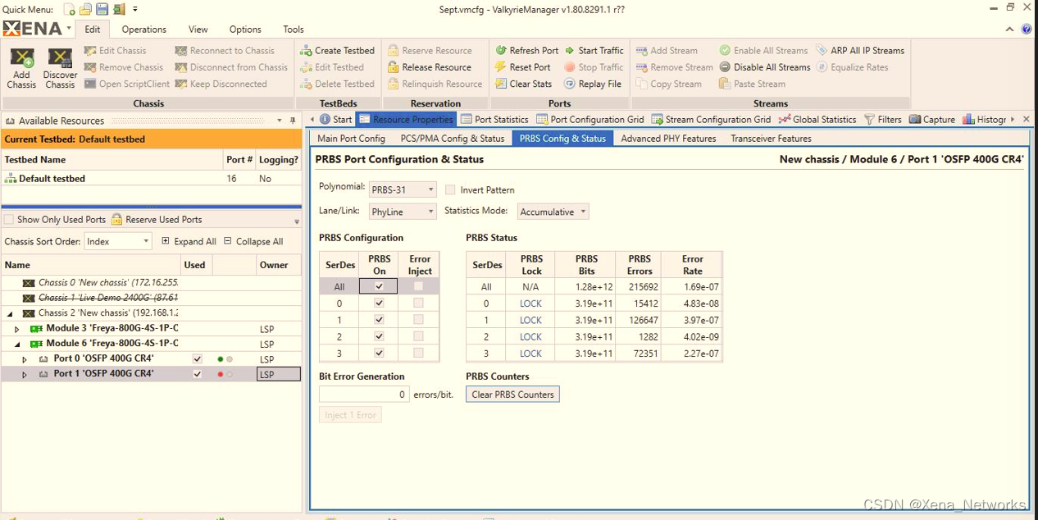Uncheck Used box for Port 0
The height and width of the screenshot is (520, 1038).
coord(197,358)
